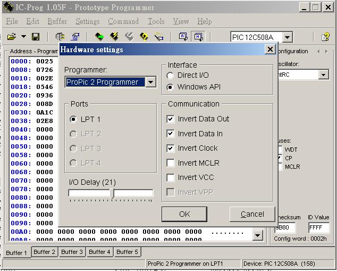
Task: Open the Edit menu
Action: point(32,21)
